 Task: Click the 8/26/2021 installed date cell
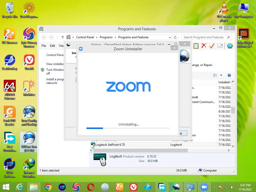tap(225, 111)
